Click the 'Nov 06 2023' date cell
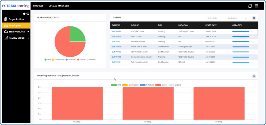 (x=211, y=42)
